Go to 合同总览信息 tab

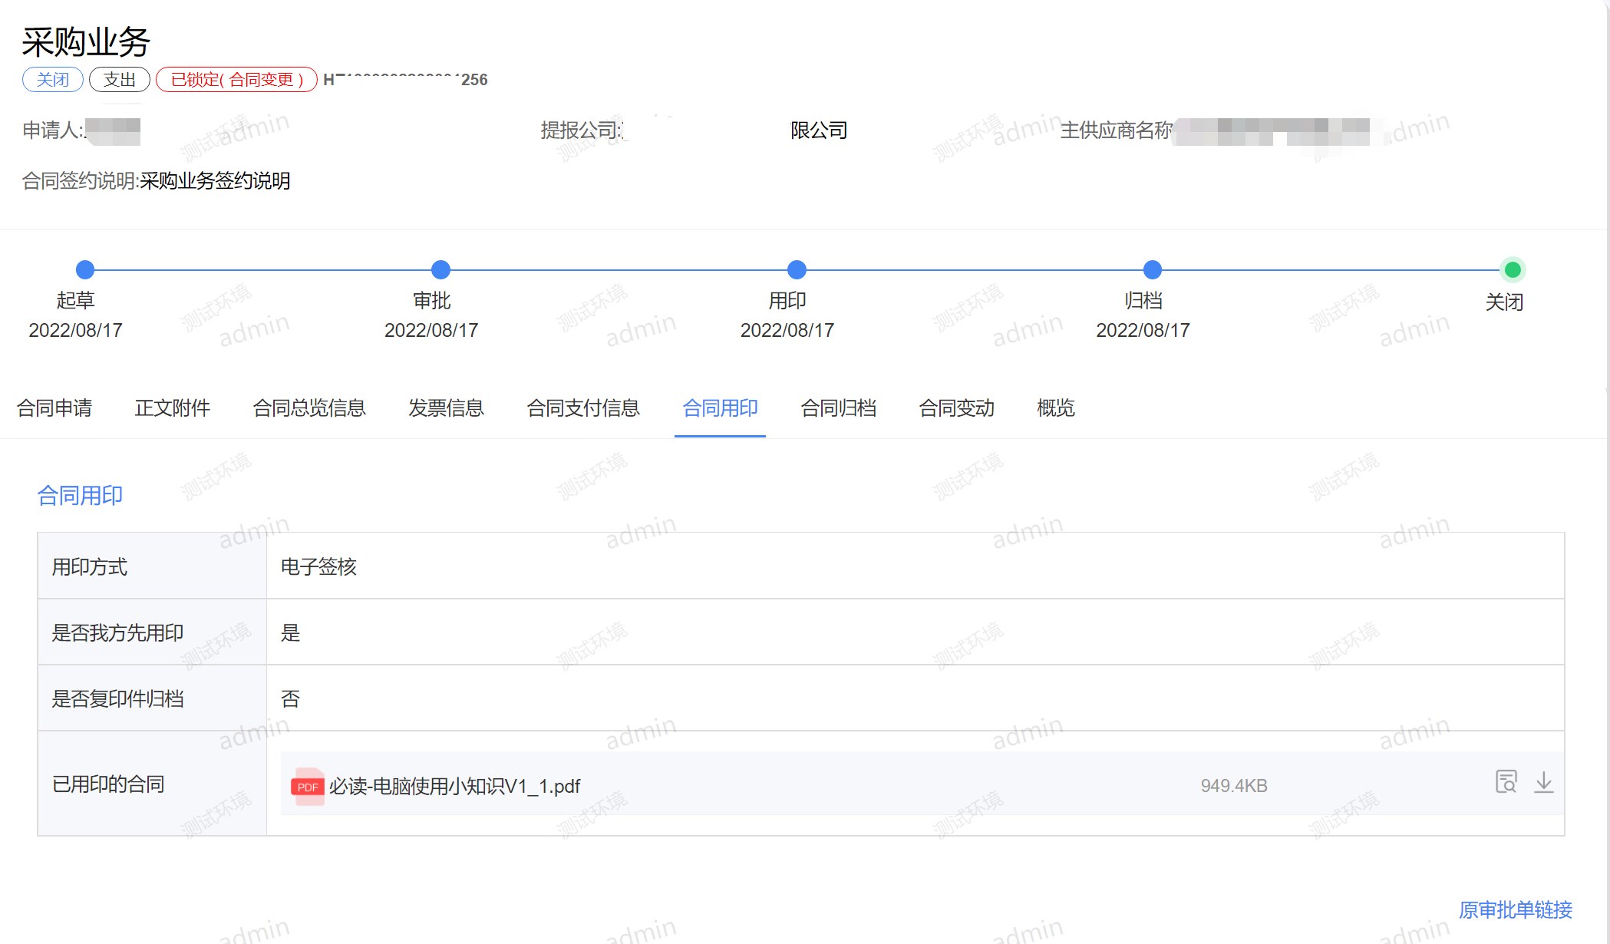309,408
